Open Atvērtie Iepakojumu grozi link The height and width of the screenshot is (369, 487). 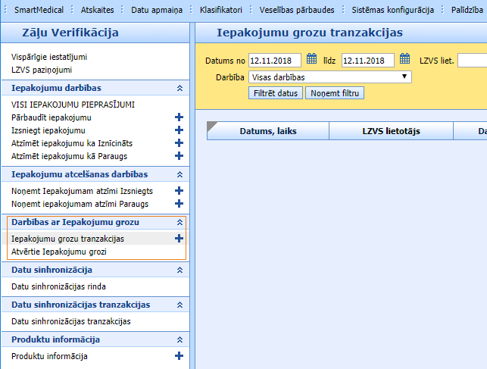[x=59, y=252]
